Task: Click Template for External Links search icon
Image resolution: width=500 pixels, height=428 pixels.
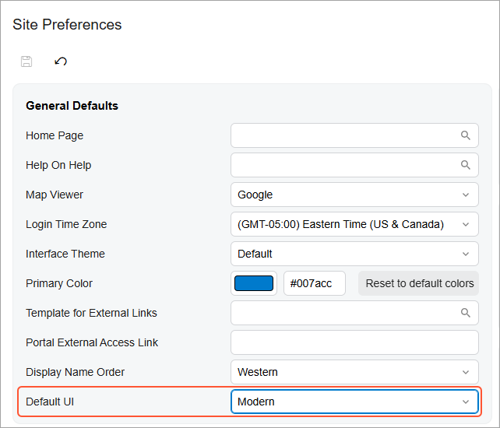Action: click(x=465, y=313)
